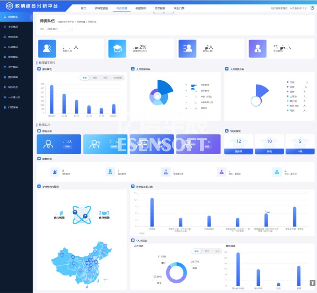Open 图书借阅 in the sidebar
The height and width of the screenshot is (293, 317).
tap(13, 77)
